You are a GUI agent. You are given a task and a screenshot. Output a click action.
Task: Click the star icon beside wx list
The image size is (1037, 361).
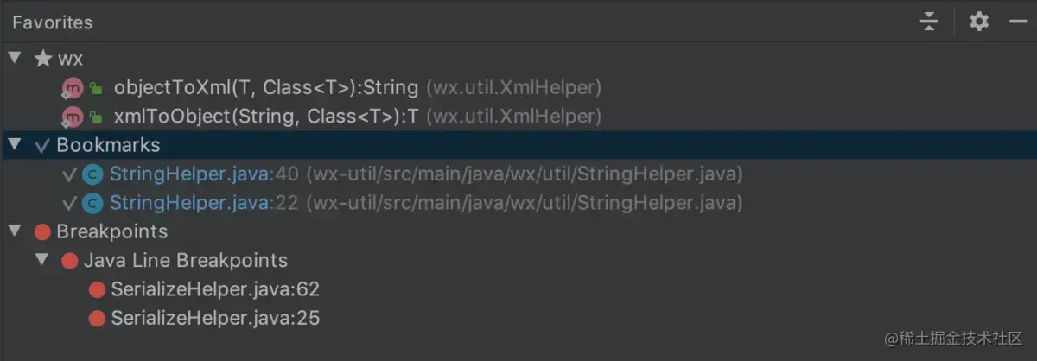click(x=42, y=59)
